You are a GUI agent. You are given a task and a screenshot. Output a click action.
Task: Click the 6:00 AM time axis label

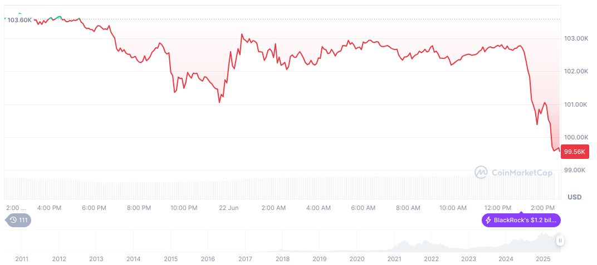(363, 208)
